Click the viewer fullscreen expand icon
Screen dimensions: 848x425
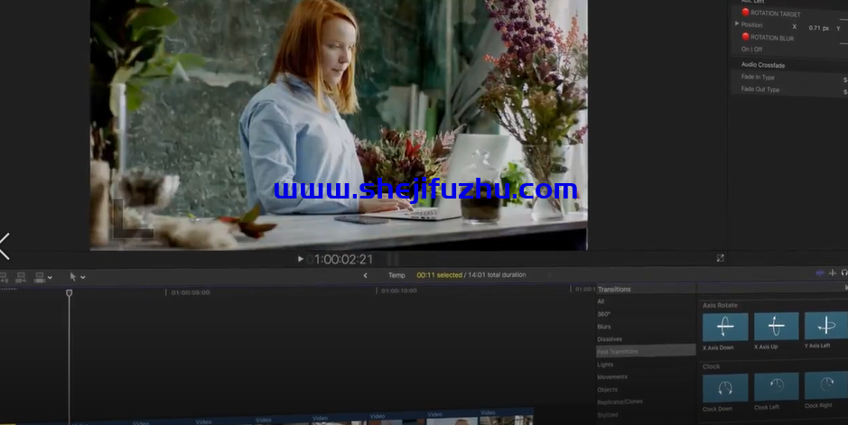(720, 258)
